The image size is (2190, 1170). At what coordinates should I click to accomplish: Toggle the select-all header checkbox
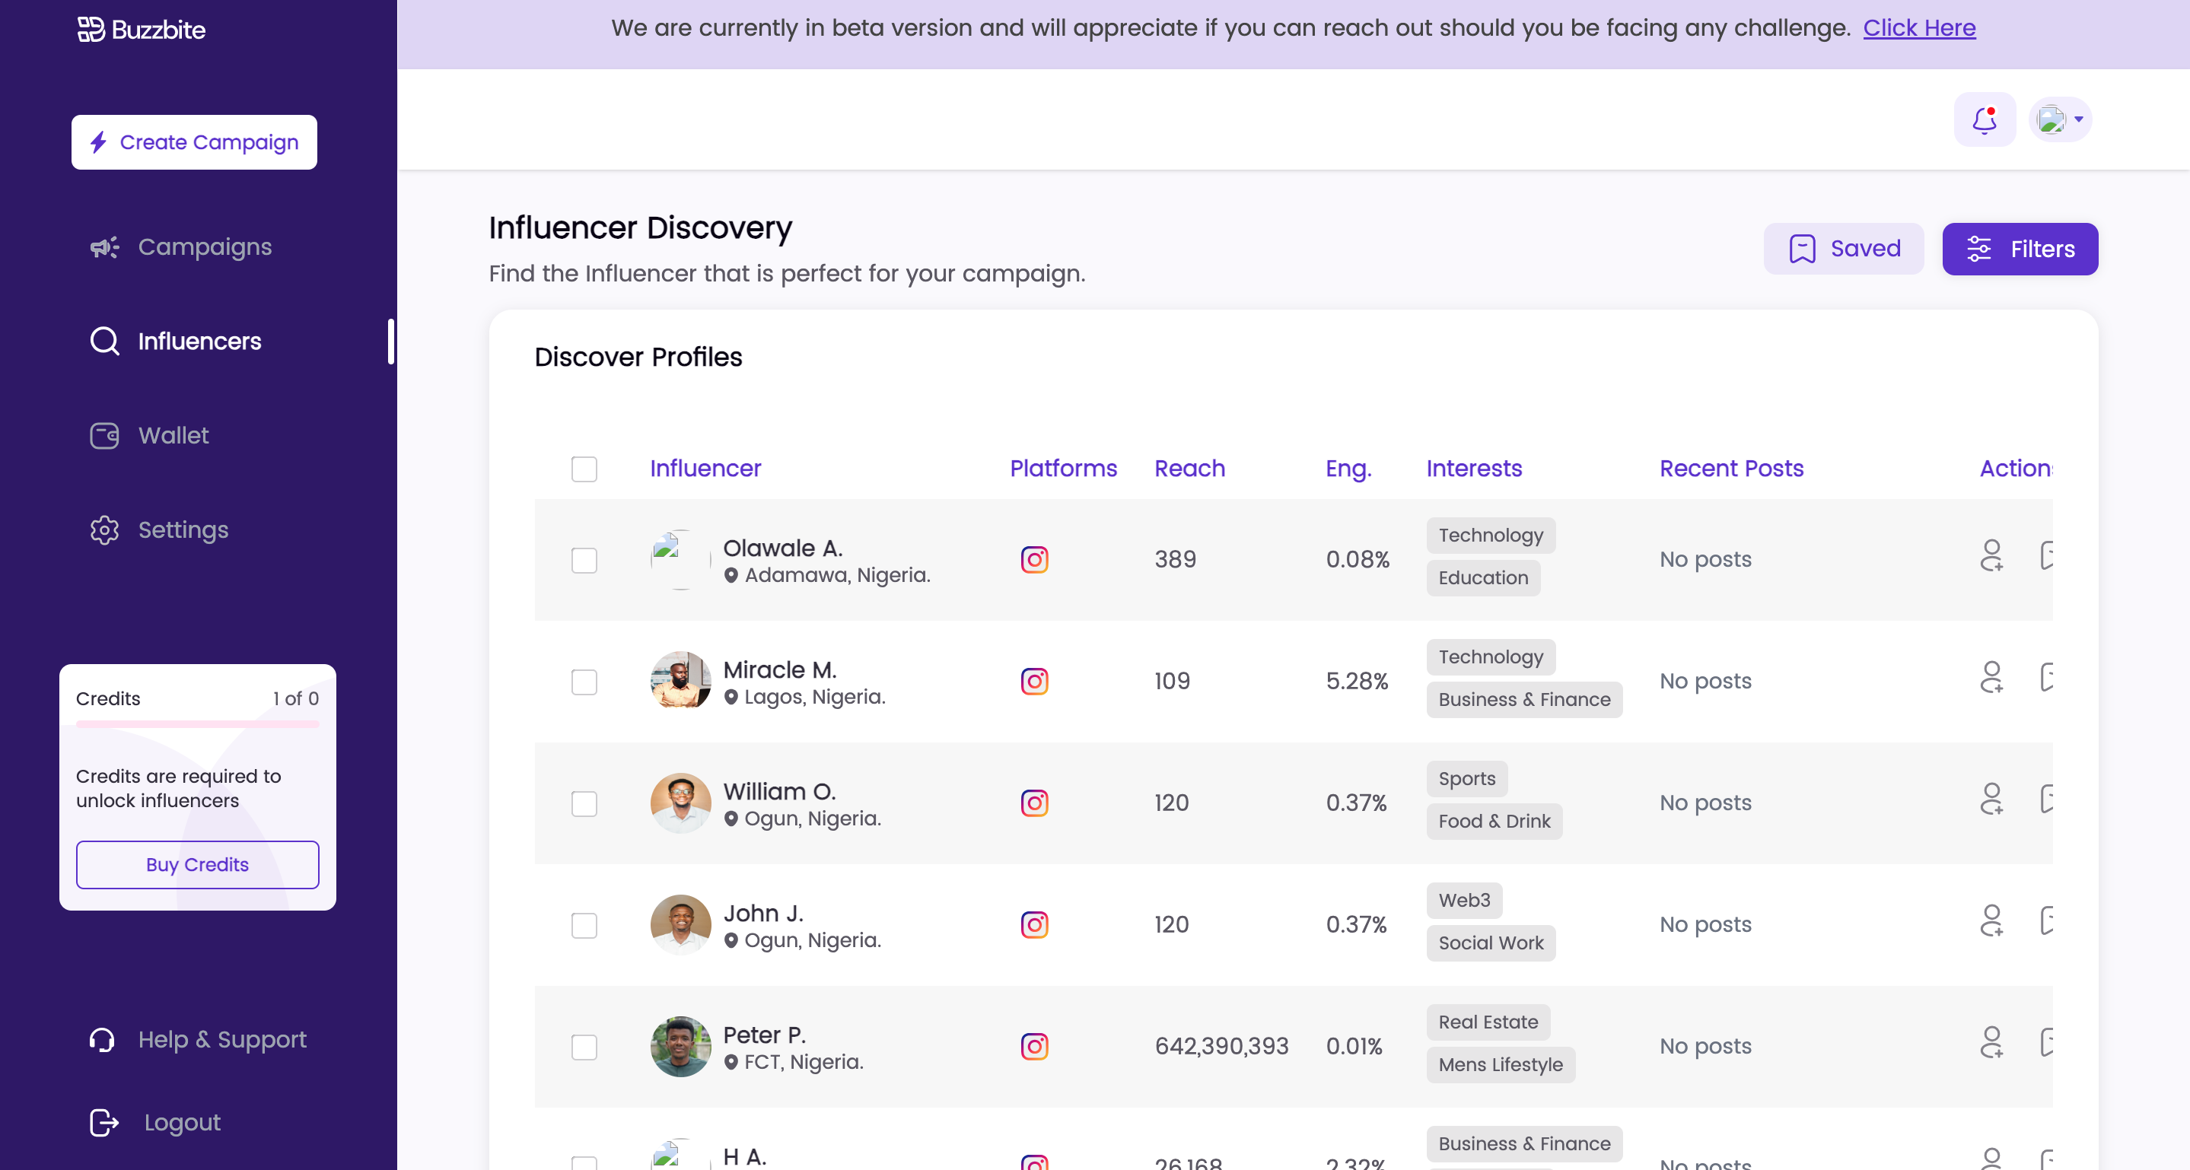click(584, 469)
